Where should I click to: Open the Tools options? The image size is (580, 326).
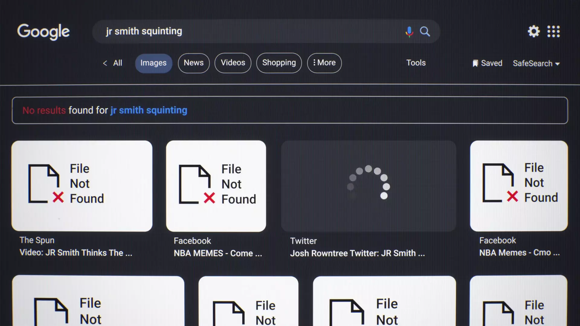click(x=416, y=63)
